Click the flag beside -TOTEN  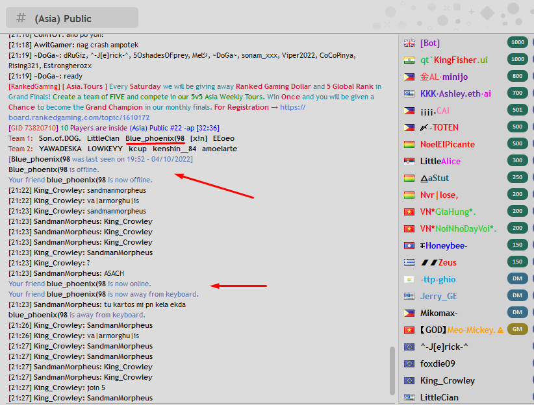click(409, 128)
